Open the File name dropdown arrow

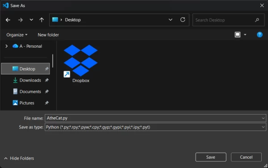tap(263, 118)
